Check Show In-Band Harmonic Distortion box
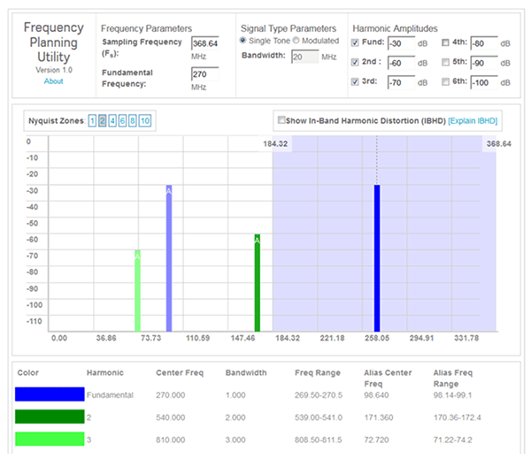 281,120
